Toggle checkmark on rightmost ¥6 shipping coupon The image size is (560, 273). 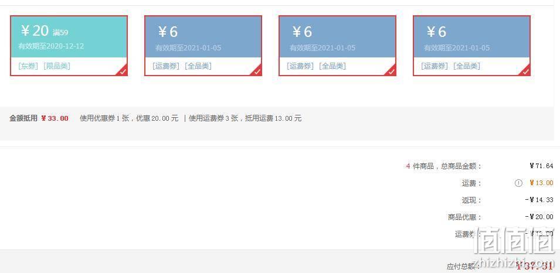click(x=525, y=71)
